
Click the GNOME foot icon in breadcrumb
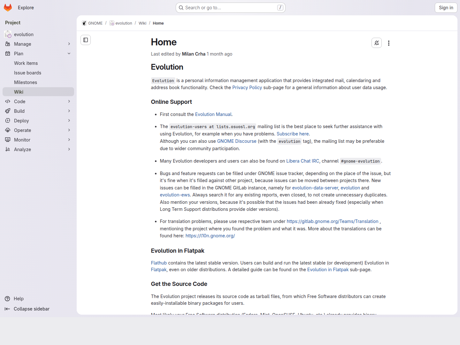pyautogui.click(x=84, y=23)
